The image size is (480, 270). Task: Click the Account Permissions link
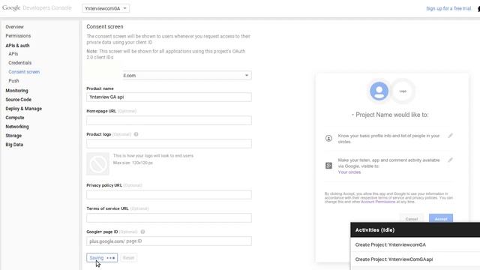378,202
